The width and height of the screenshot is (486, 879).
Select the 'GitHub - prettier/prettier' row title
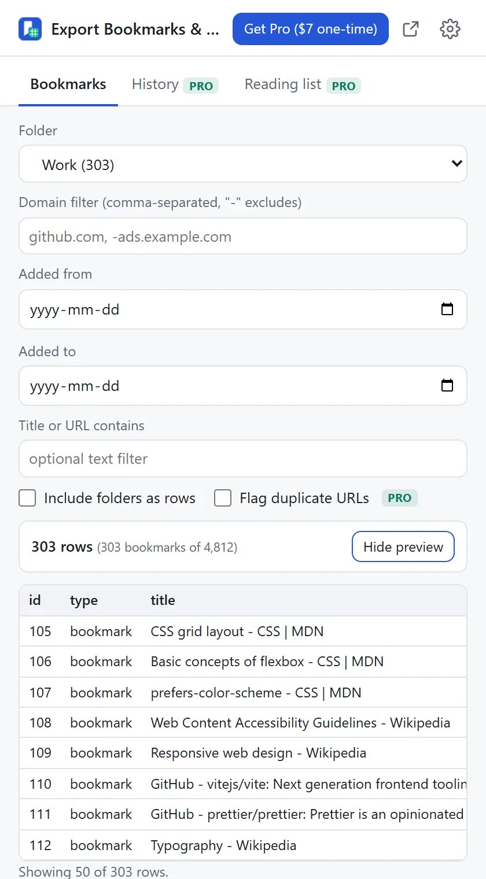(x=307, y=814)
